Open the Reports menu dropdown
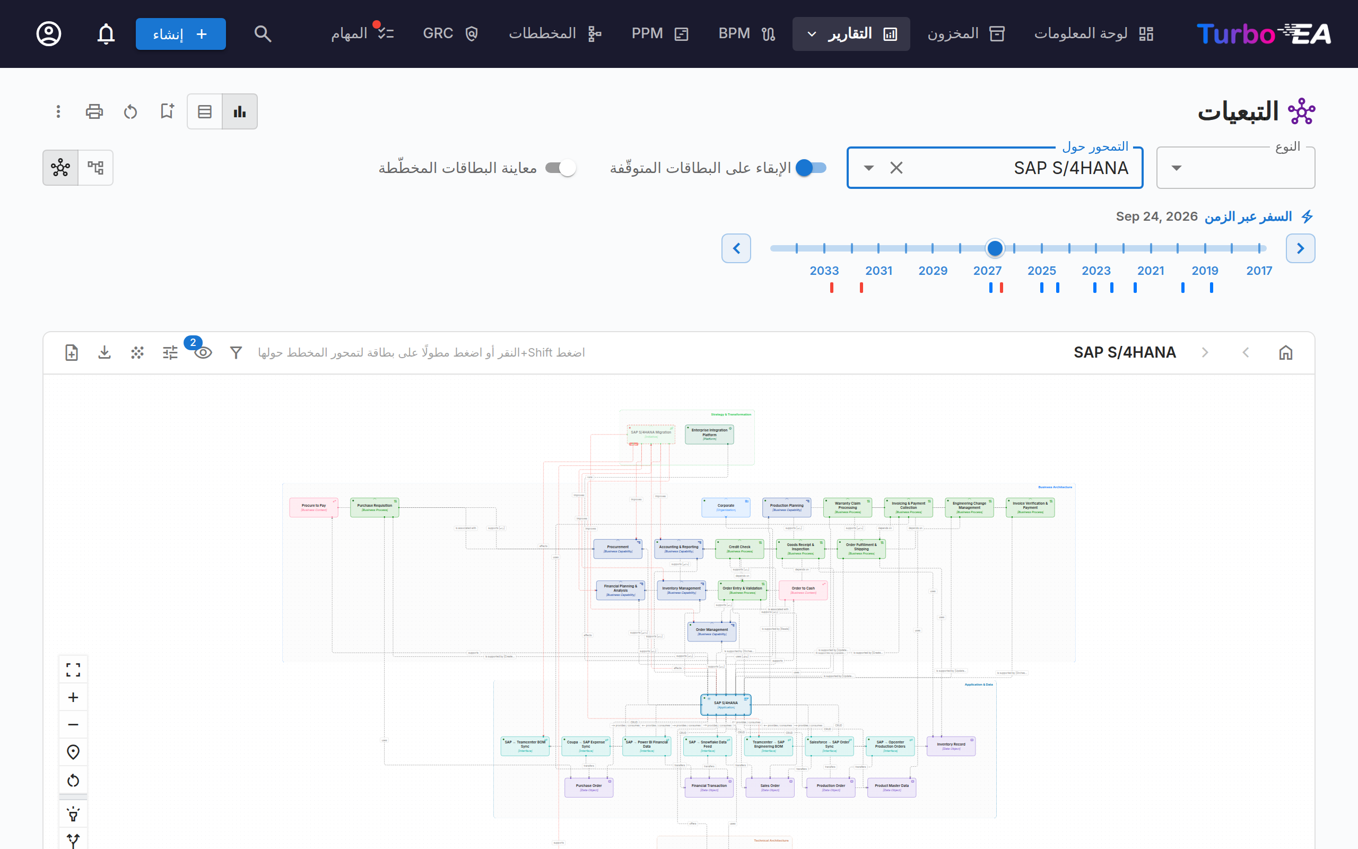This screenshot has height=849, width=1358. pos(851,33)
